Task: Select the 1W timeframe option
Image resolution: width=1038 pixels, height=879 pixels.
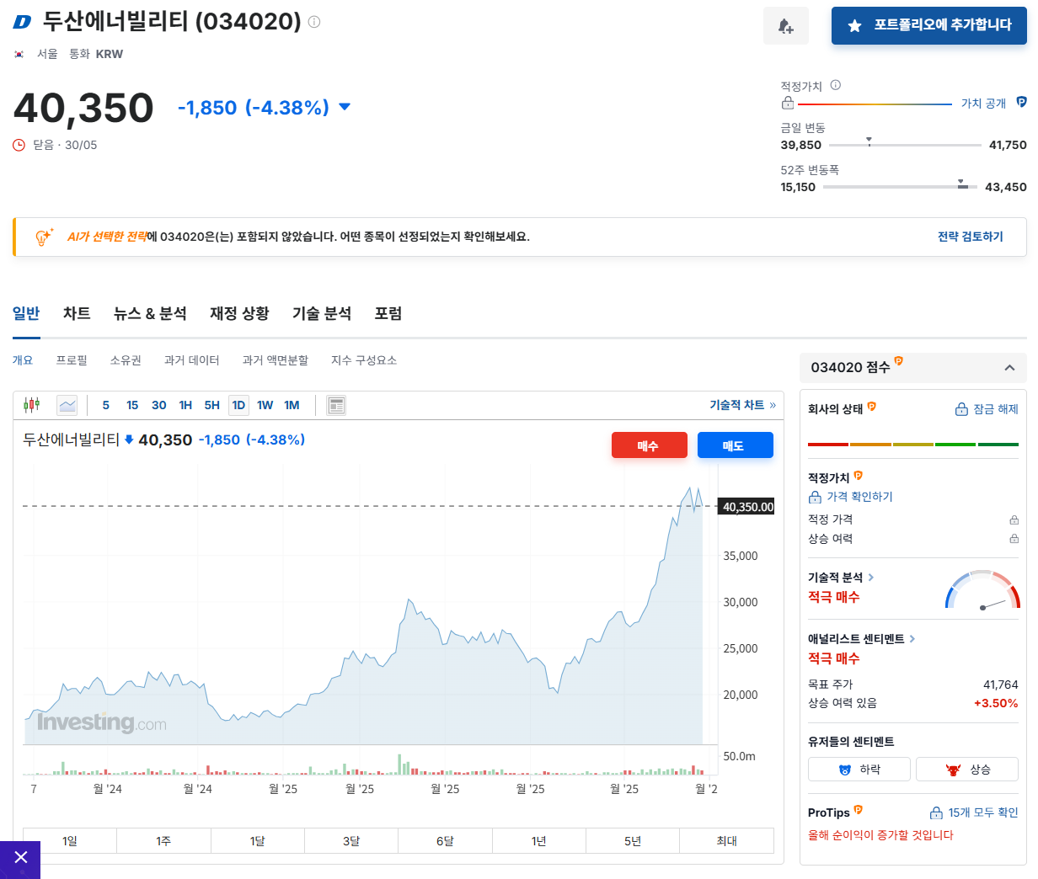Action: [265, 405]
